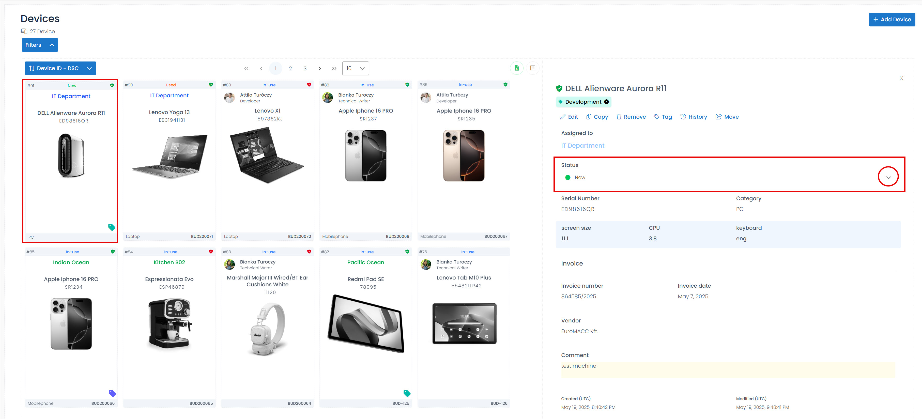Click the teal tag icon on card #91
Viewport: 922px width, 419px height.
click(112, 227)
